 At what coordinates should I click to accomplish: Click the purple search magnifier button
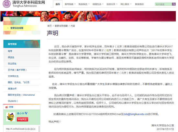[173, 4]
